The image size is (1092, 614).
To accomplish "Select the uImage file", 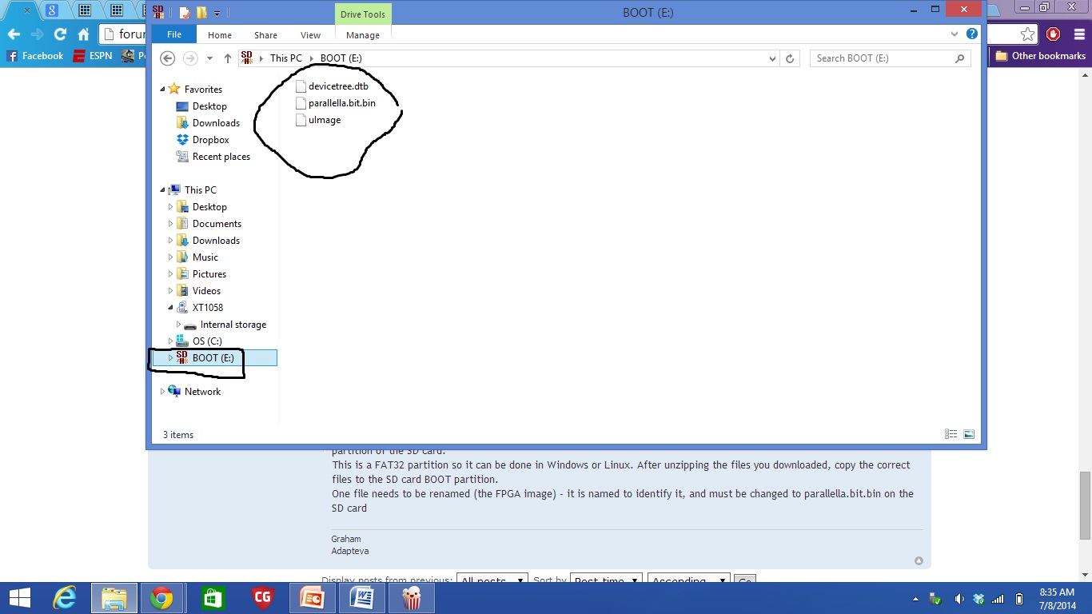I will (325, 120).
